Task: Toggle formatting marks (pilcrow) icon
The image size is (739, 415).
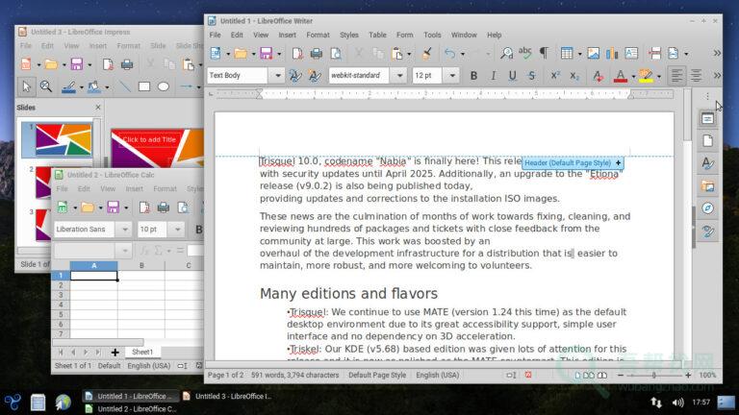Action: point(544,53)
